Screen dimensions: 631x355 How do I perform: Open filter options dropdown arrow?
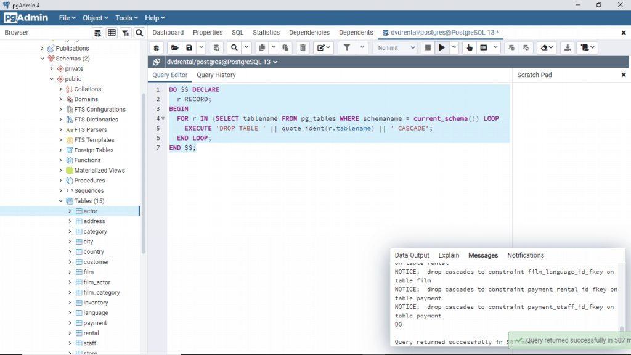[362, 48]
